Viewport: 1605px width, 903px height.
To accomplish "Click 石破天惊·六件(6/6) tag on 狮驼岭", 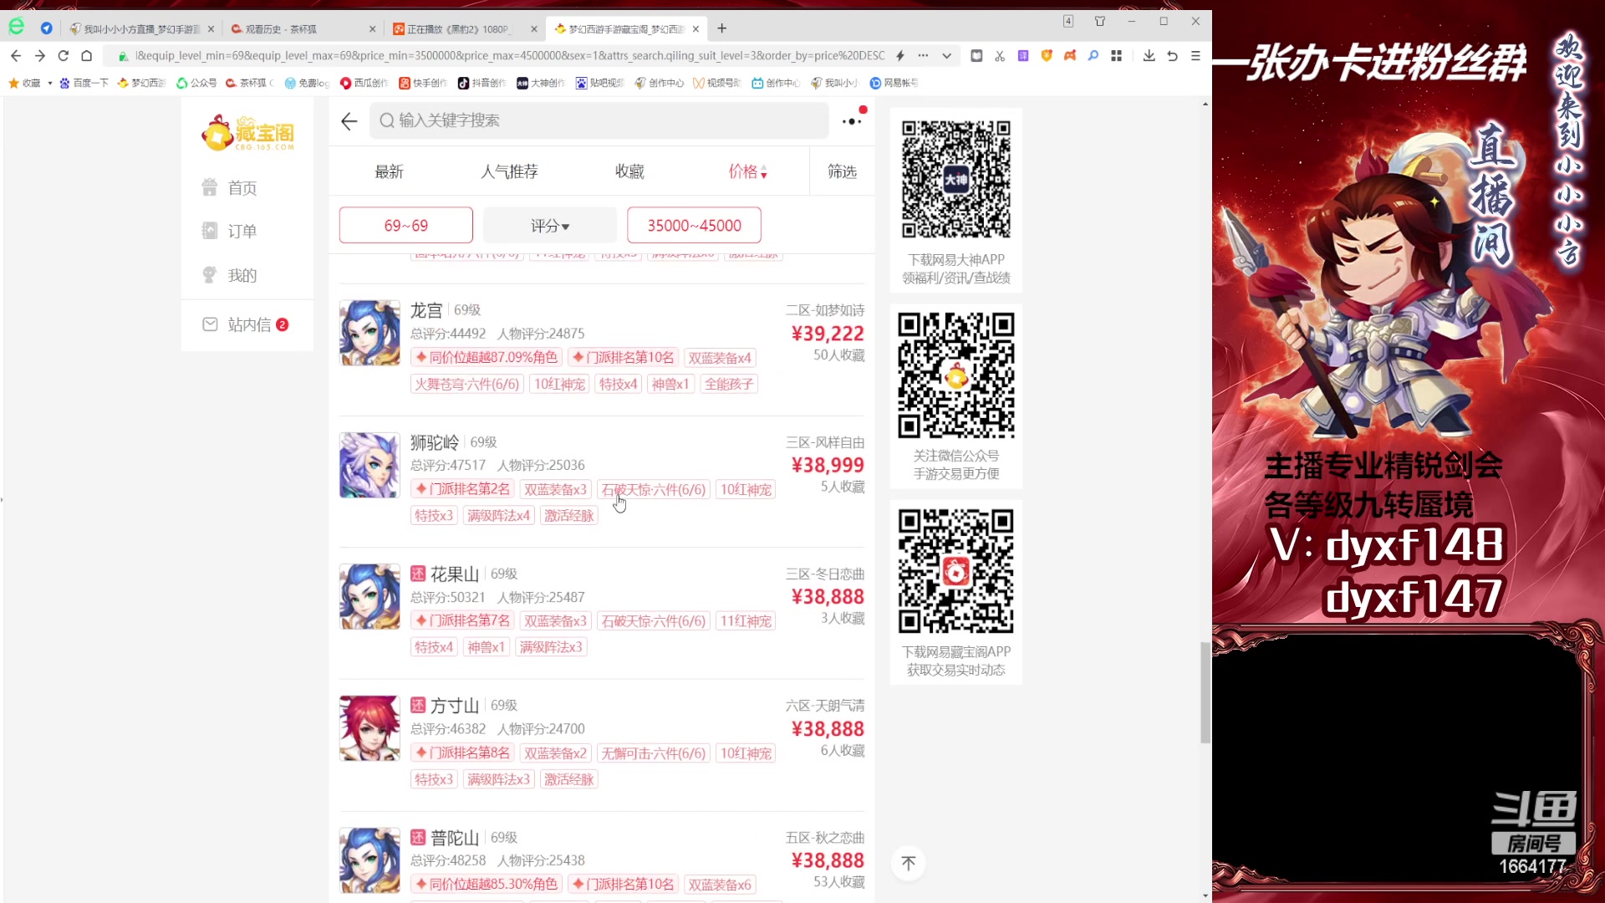I will point(654,489).
